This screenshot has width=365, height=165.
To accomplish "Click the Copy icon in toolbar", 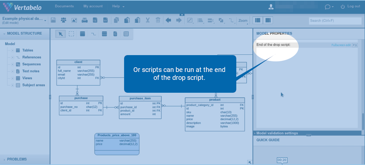I will [x=116, y=20].
